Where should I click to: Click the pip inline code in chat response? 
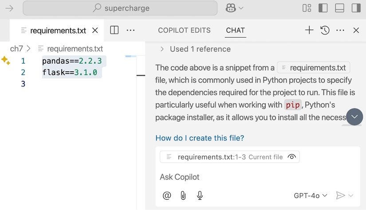coord(293,105)
